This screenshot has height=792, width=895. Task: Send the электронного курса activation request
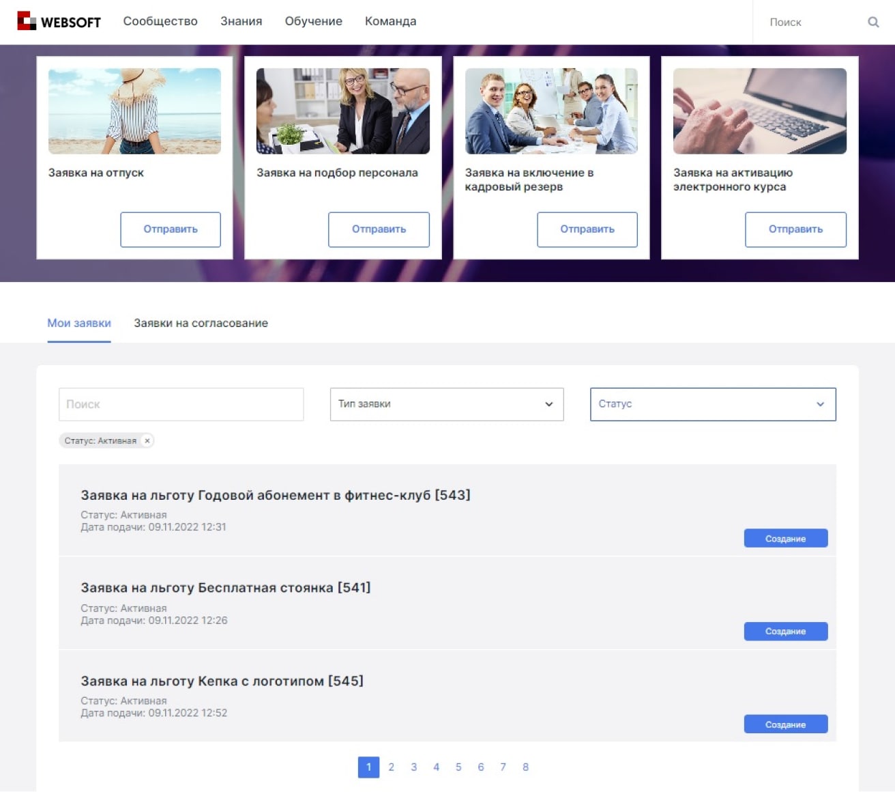pos(795,229)
